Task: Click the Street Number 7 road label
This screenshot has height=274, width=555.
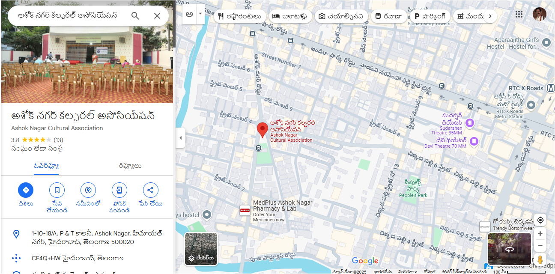Action: (280, 60)
